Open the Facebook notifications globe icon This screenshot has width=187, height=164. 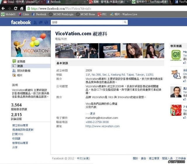pos(46,22)
